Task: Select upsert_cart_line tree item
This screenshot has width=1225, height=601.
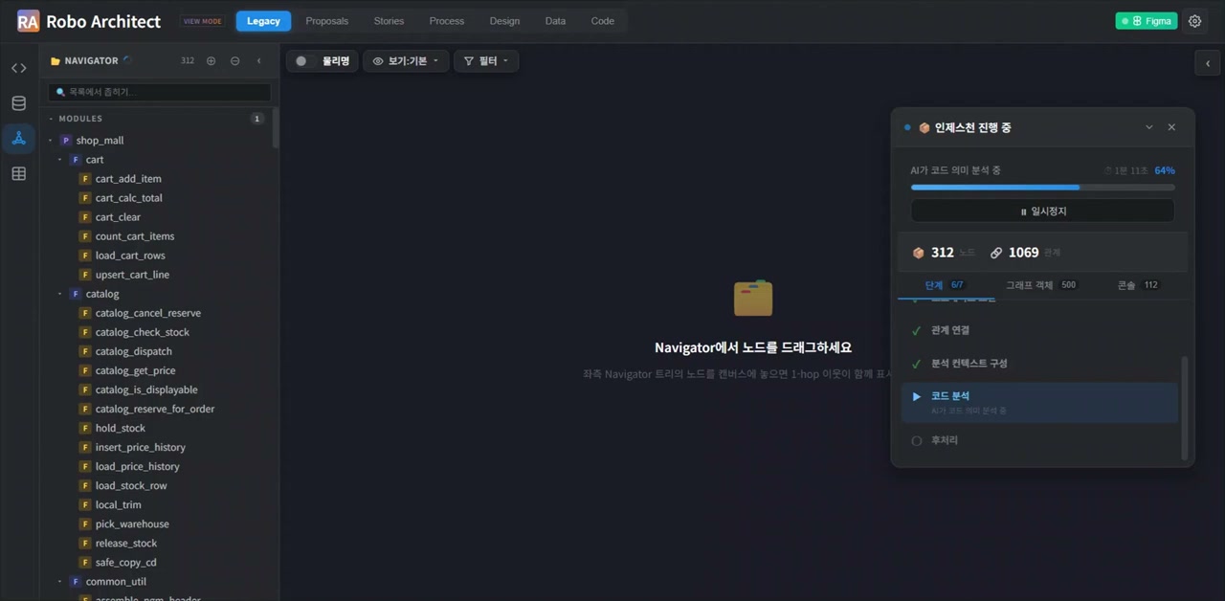Action: pos(132,275)
